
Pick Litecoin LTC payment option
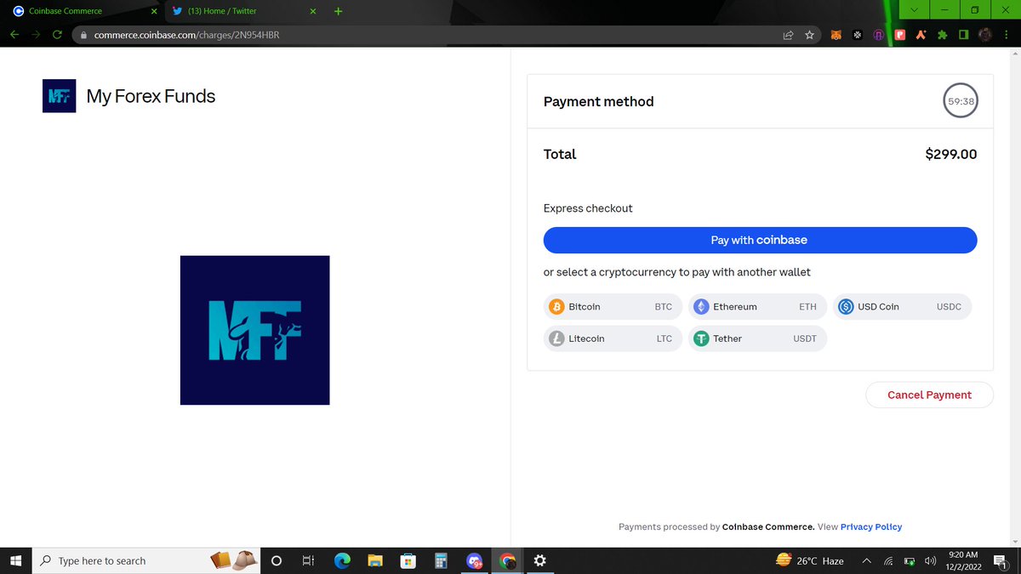tap(613, 338)
